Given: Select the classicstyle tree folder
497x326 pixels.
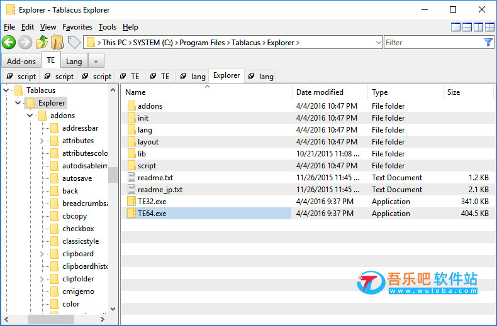Looking at the screenshot, I should point(75,241).
